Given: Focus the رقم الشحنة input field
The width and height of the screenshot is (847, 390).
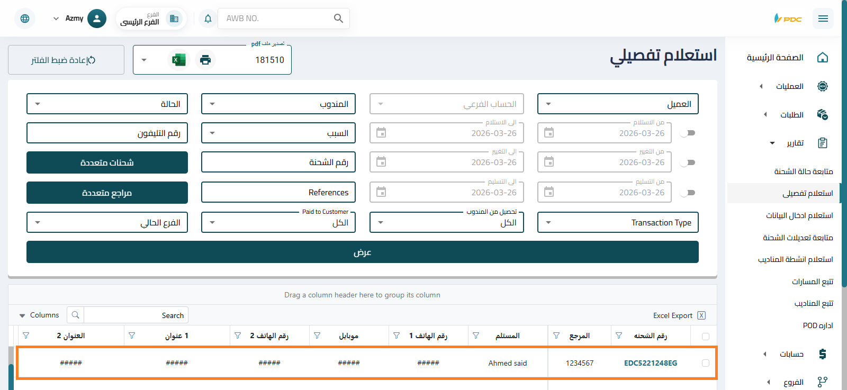Looking at the screenshot, I should pos(278,162).
